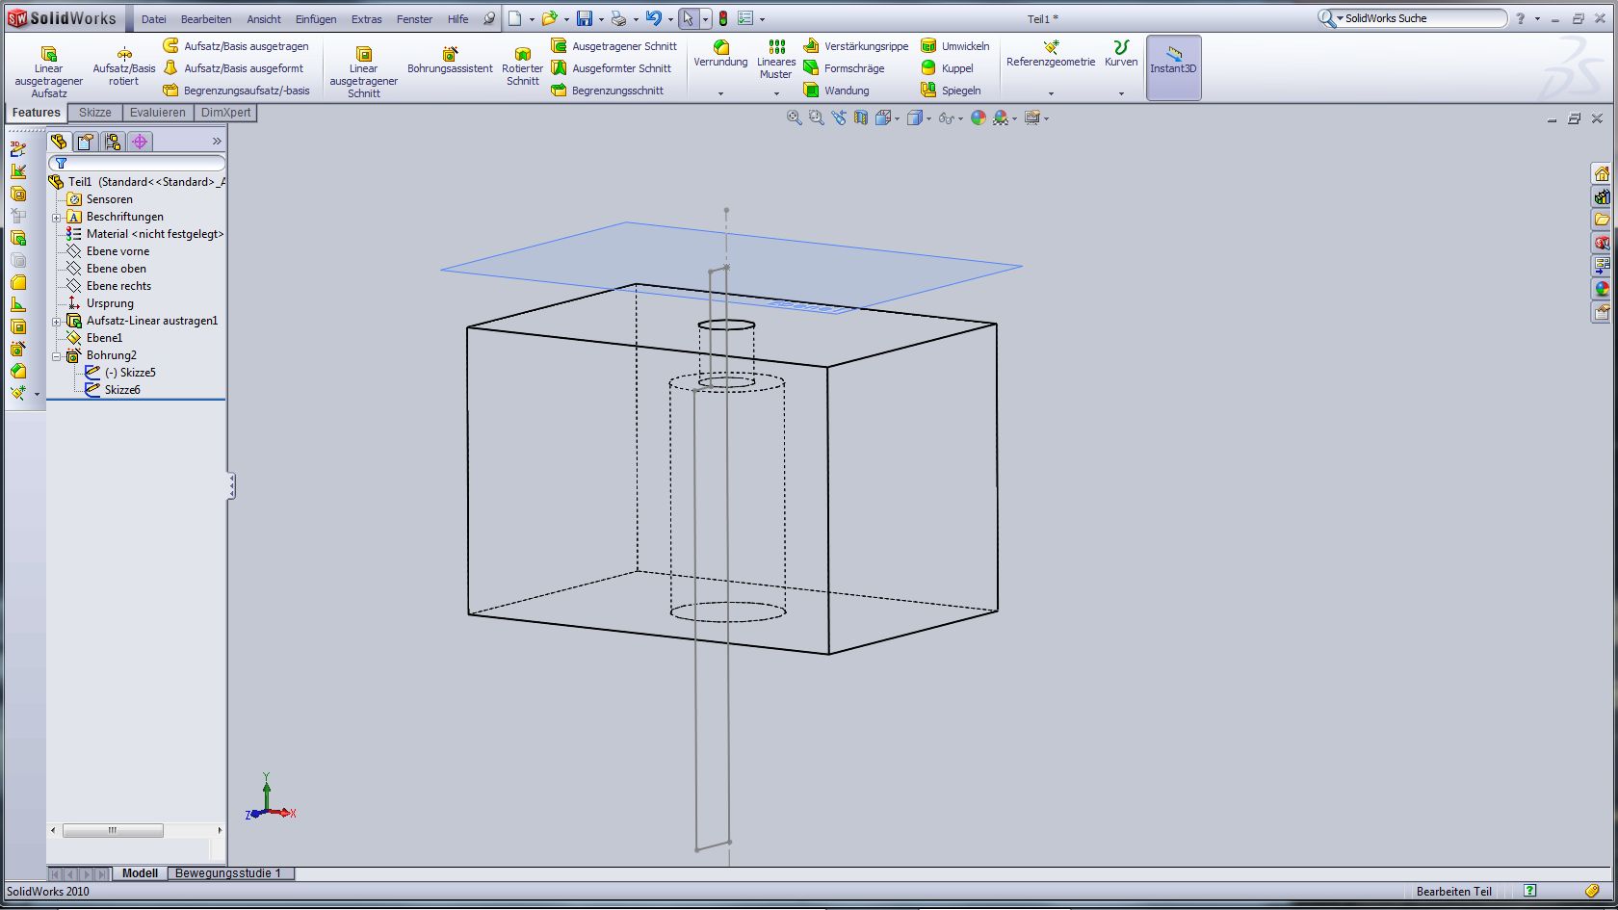The height and width of the screenshot is (910, 1618).
Task: Expand the Kurven dropdown arrow
Action: click(1121, 93)
